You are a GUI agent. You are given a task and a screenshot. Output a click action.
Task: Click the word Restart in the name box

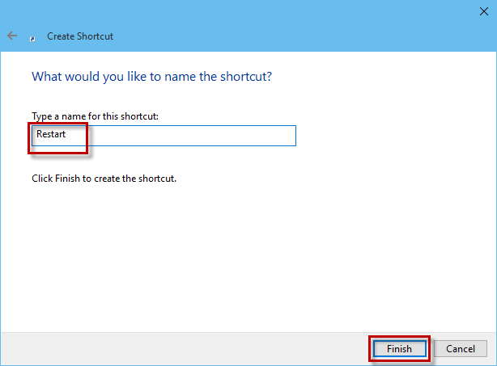[x=50, y=136]
